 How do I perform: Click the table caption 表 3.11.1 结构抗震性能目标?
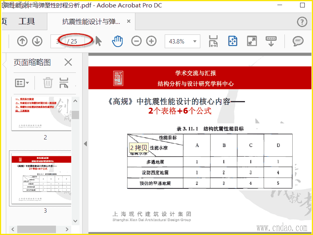point(210,129)
